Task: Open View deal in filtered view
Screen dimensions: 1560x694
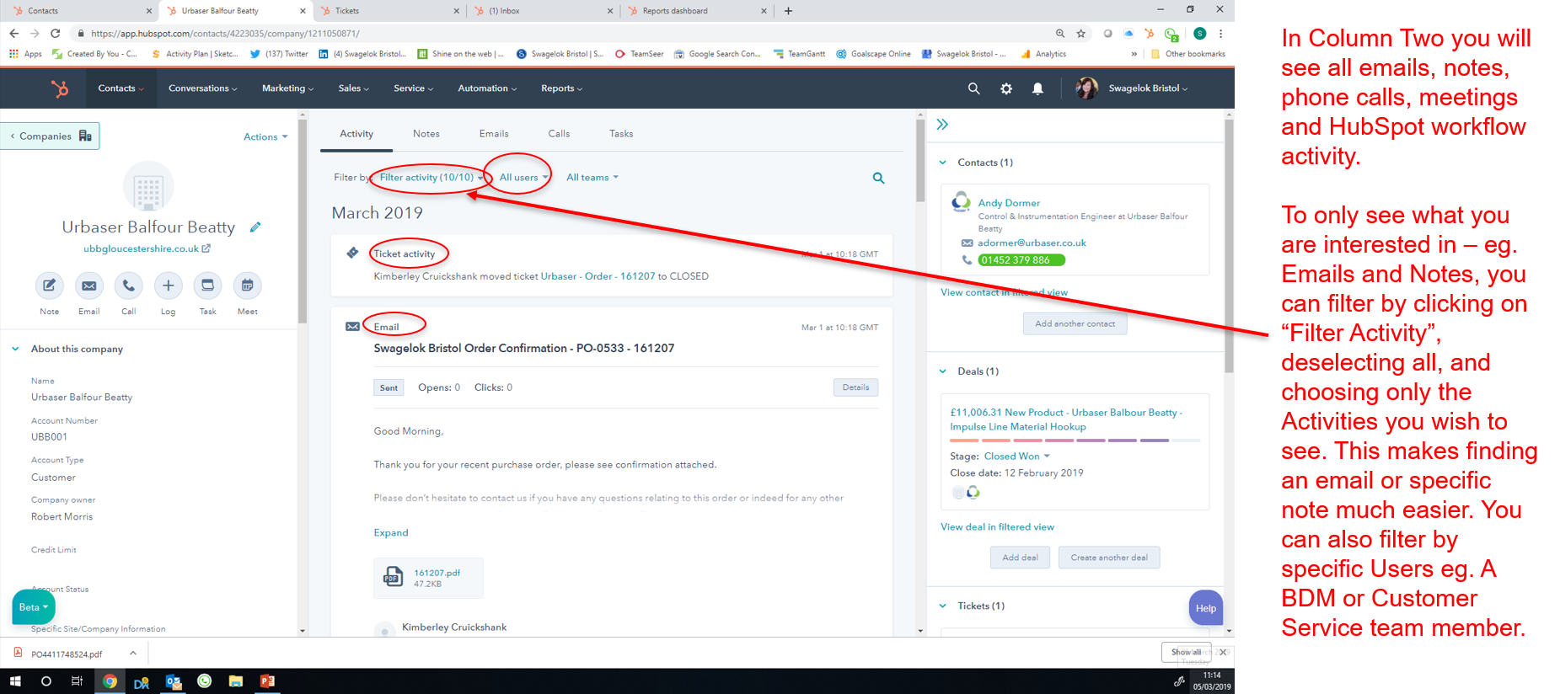Action: point(997,527)
